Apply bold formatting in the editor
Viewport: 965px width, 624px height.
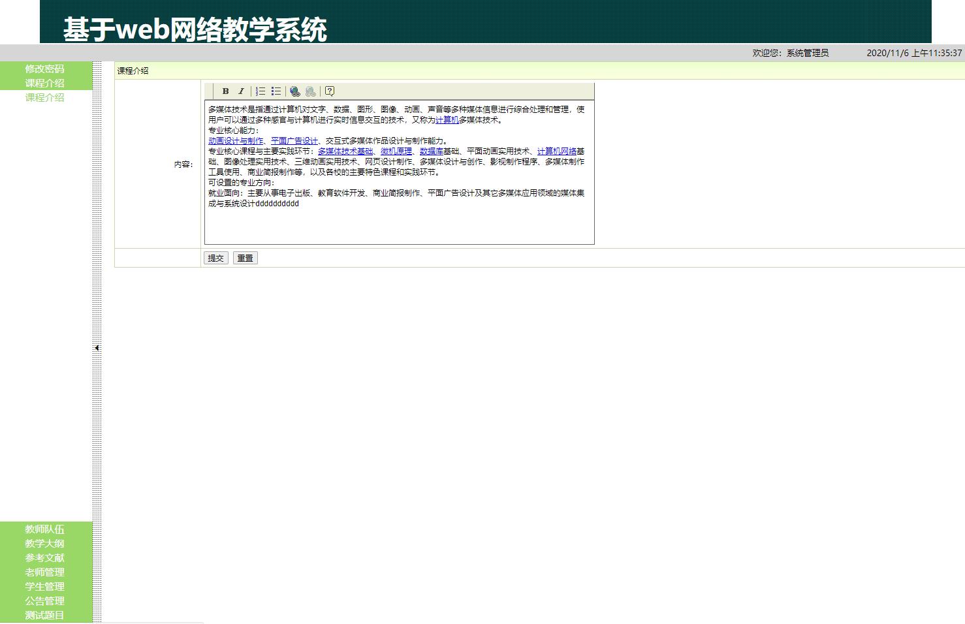click(225, 91)
